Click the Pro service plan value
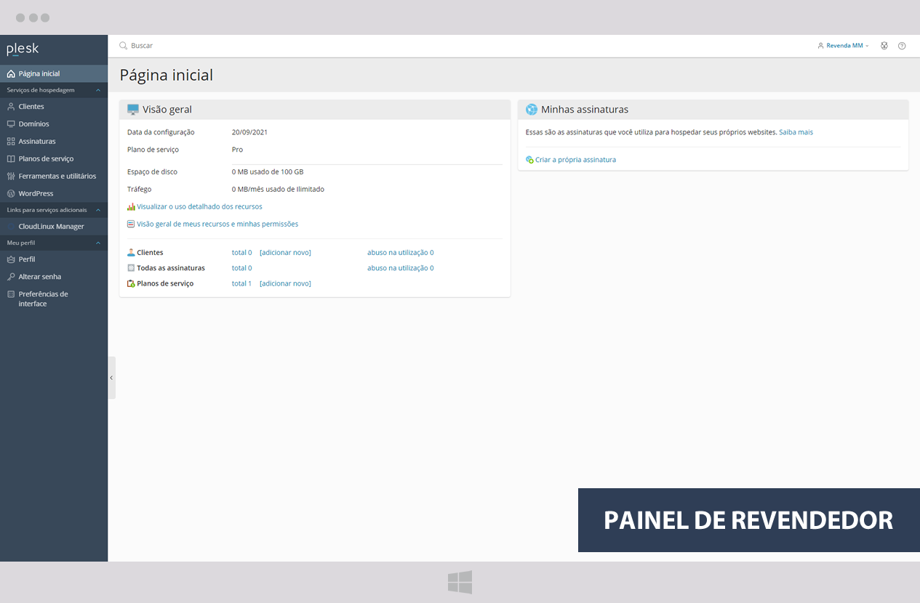Viewport: 920px width, 603px height. tap(238, 150)
